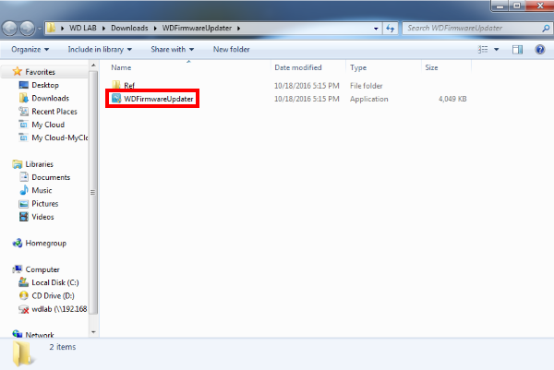This screenshot has height=370, width=554.
Task: Click the Forward navigation arrow button
Action: click(27, 29)
